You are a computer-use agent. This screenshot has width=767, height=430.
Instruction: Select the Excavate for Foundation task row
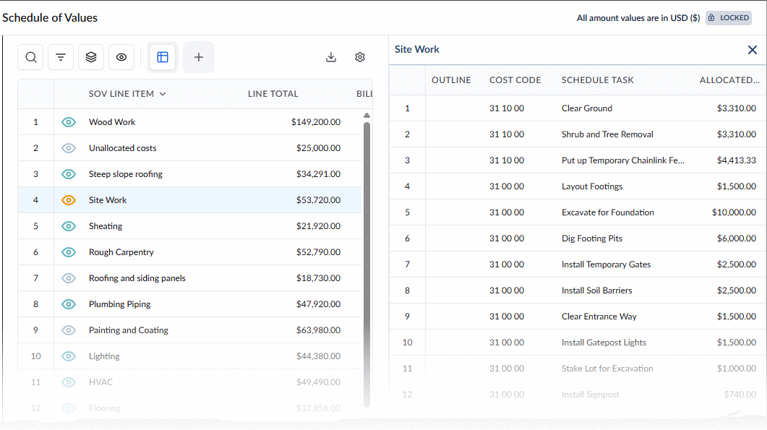pyautogui.click(x=578, y=212)
